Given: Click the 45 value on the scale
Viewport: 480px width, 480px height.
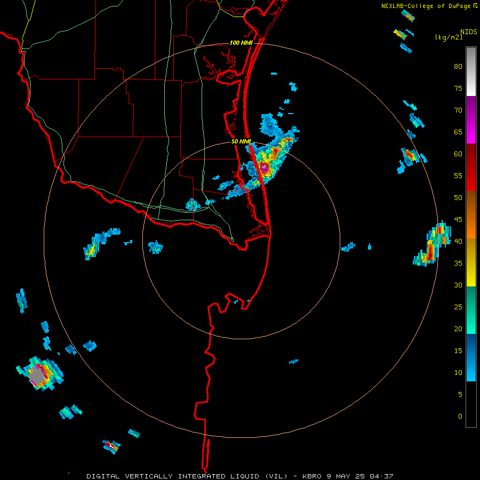Looking at the screenshot, I should click(x=458, y=220).
